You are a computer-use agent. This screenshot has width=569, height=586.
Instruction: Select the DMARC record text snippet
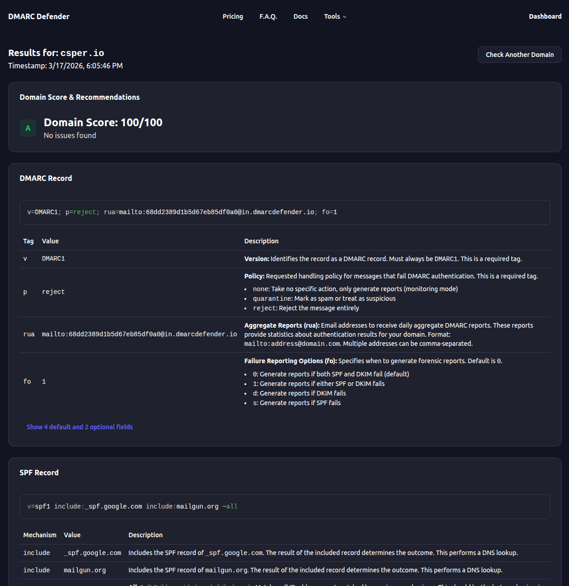point(182,212)
